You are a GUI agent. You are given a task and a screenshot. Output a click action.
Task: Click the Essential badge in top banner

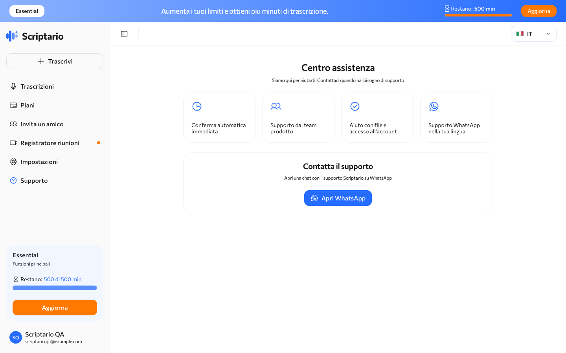(27, 11)
